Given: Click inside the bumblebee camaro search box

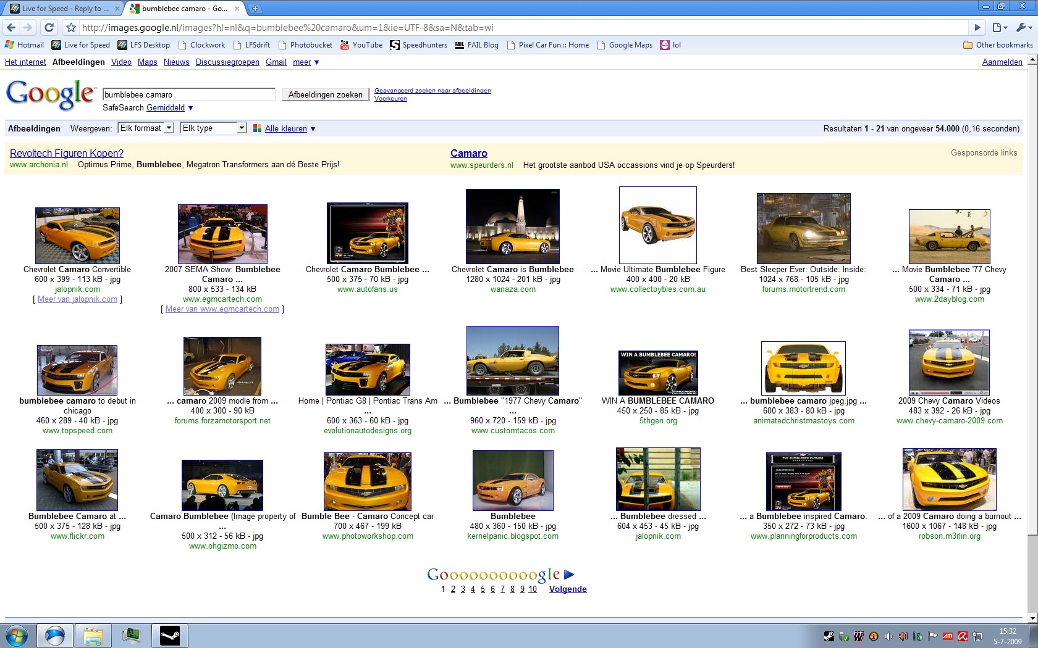Looking at the screenshot, I should coord(189,94).
